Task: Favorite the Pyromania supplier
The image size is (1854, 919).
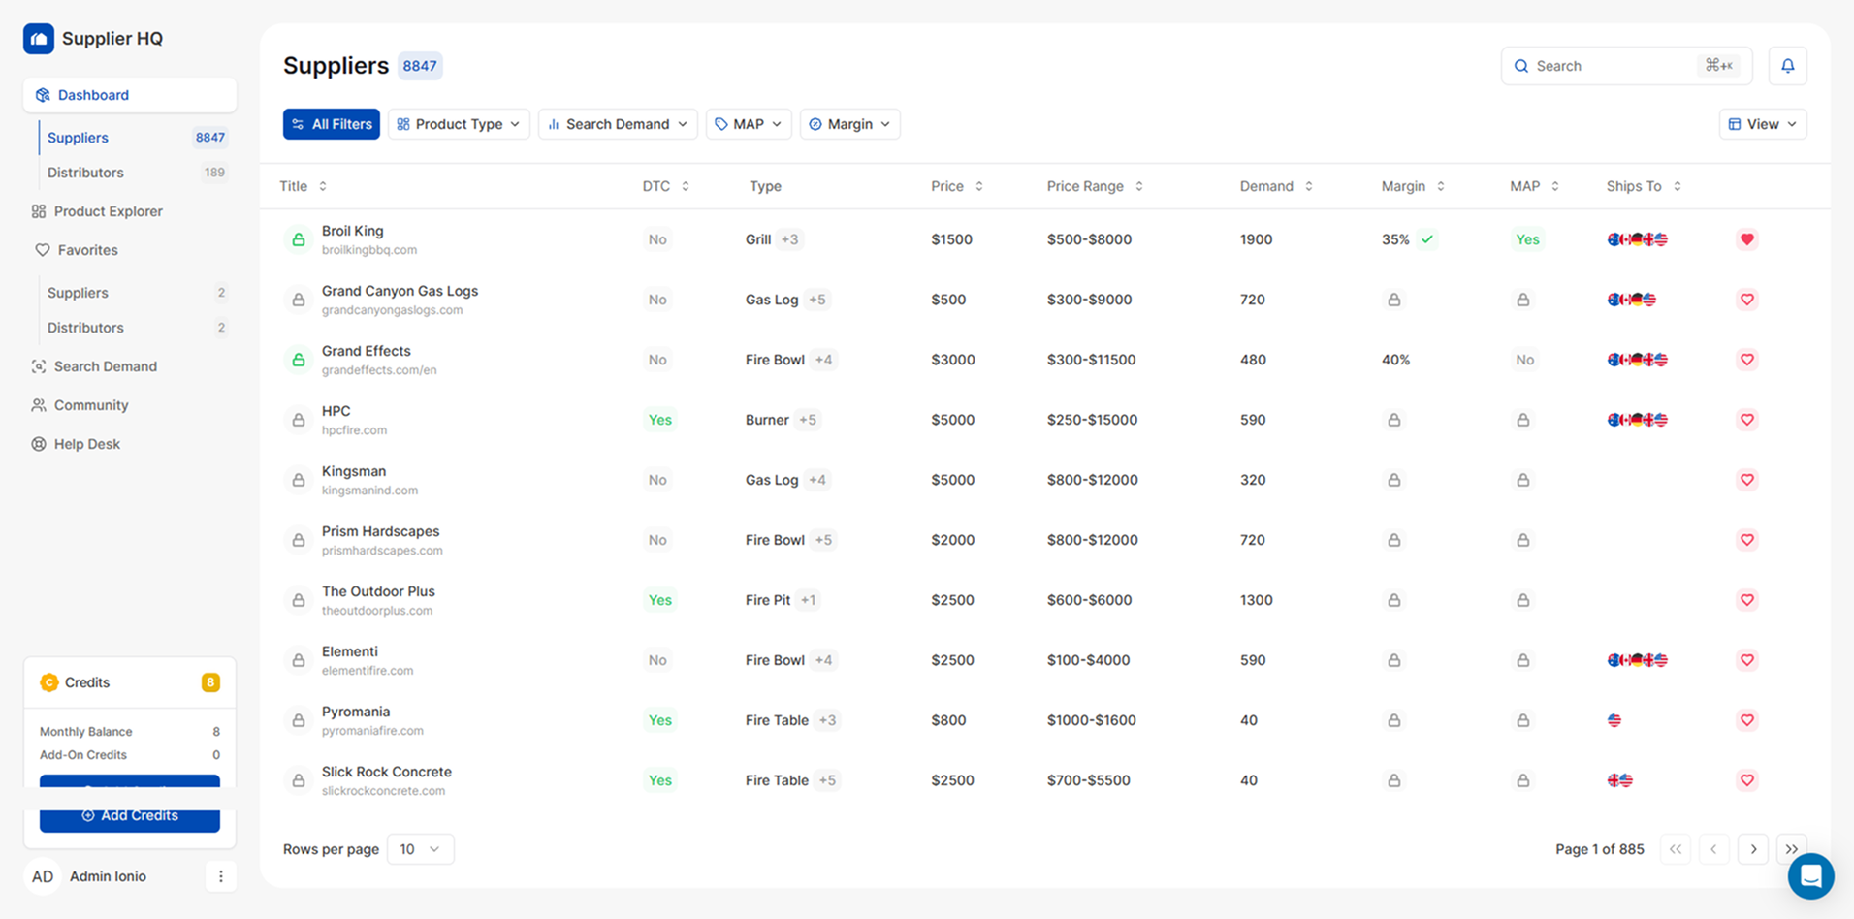Action: [x=1746, y=720]
